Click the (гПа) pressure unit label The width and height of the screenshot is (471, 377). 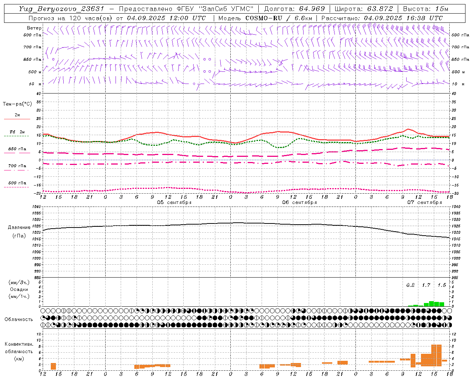click(19, 236)
